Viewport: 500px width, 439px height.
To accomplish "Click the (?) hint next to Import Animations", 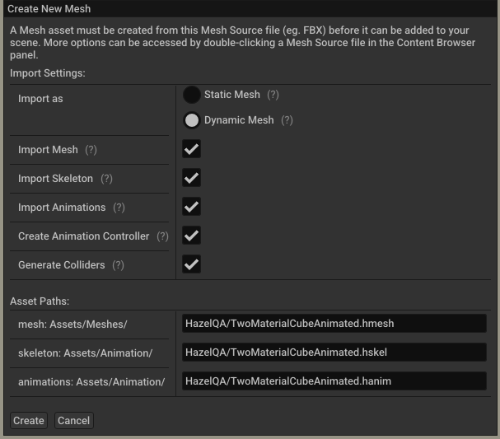I will pyautogui.click(x=119, y=208).
